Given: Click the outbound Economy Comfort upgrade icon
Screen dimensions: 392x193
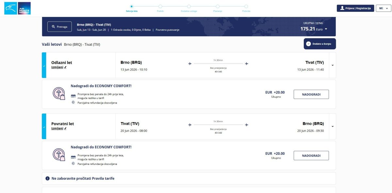Looking at the screenshot, I should pos(59,94).
